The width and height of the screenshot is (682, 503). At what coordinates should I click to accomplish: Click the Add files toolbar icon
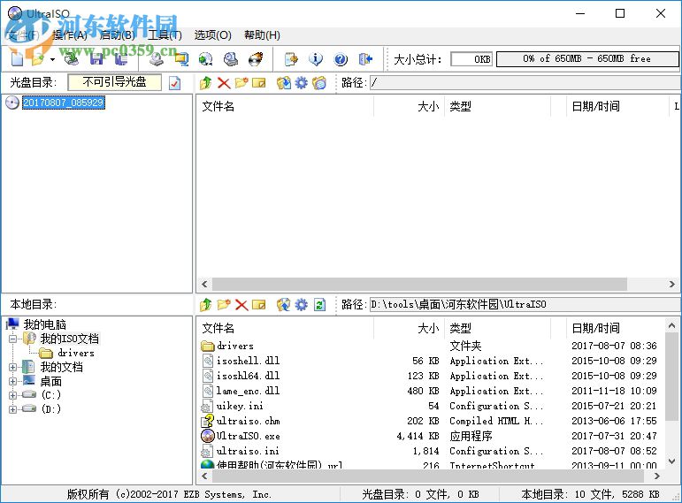(290, 58)
